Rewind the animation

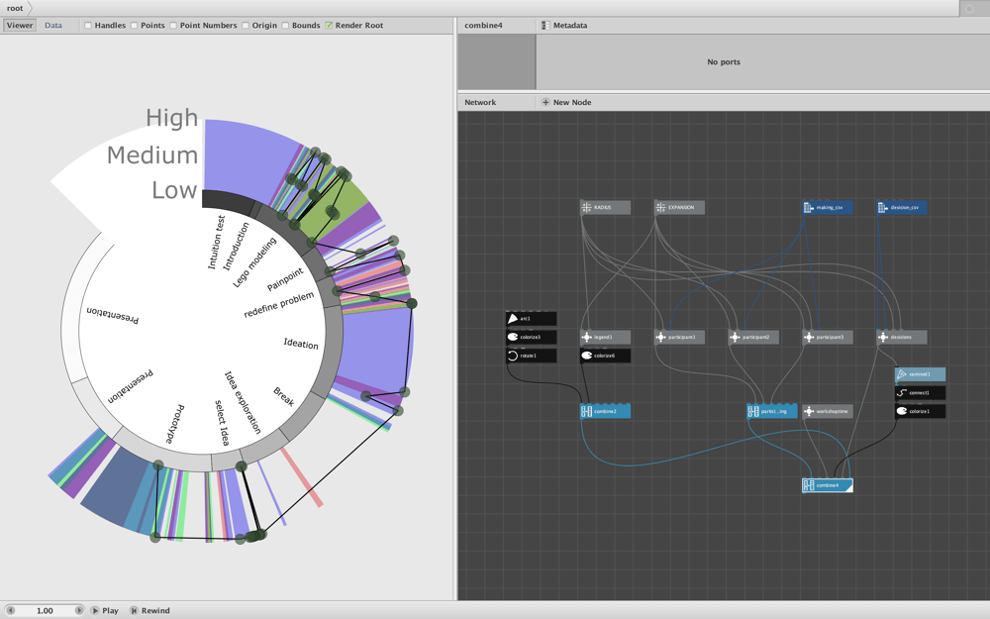pos(150,611)
